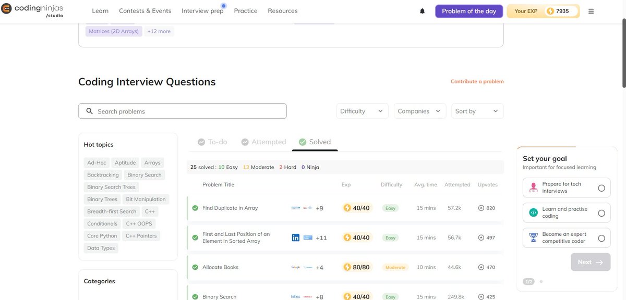Open the Difficulty dropdown
Screen dimensions: 626x300
pos(363,111)
